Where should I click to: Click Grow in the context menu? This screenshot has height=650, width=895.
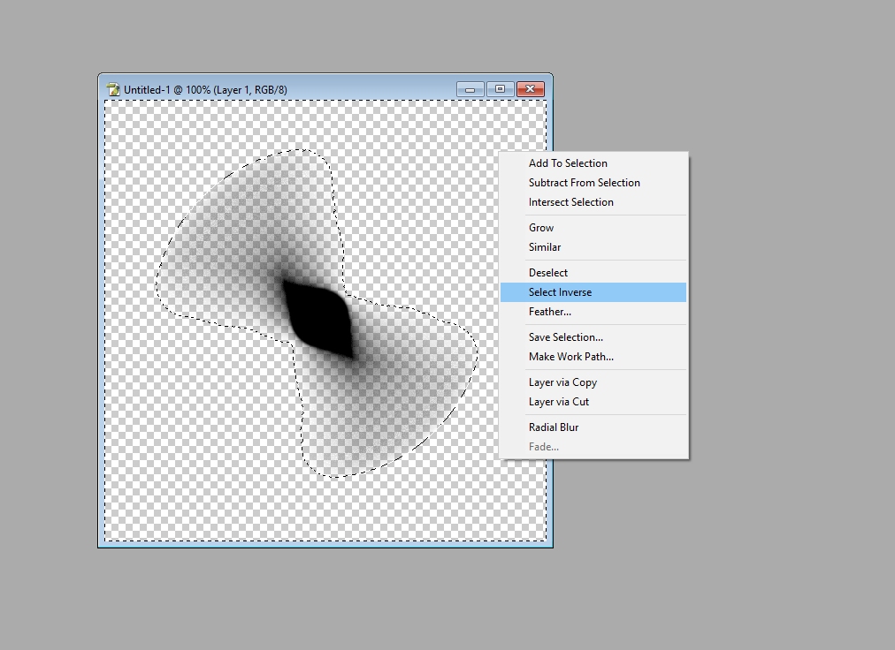593,228
